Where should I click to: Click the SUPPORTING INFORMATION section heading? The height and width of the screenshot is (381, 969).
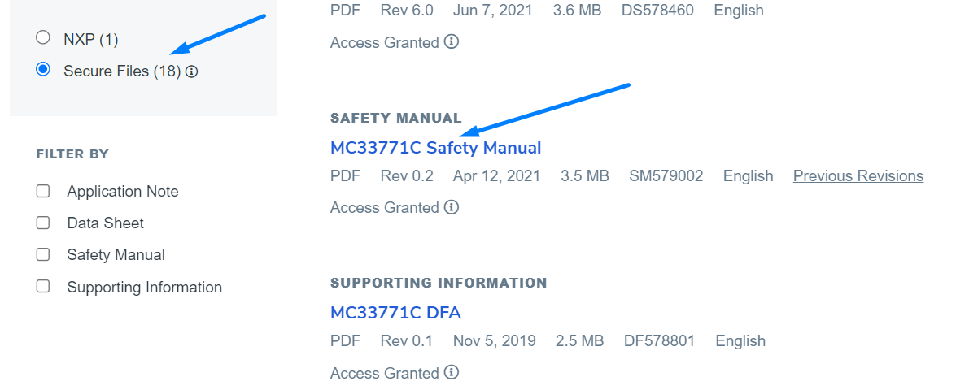coord(439,283)
